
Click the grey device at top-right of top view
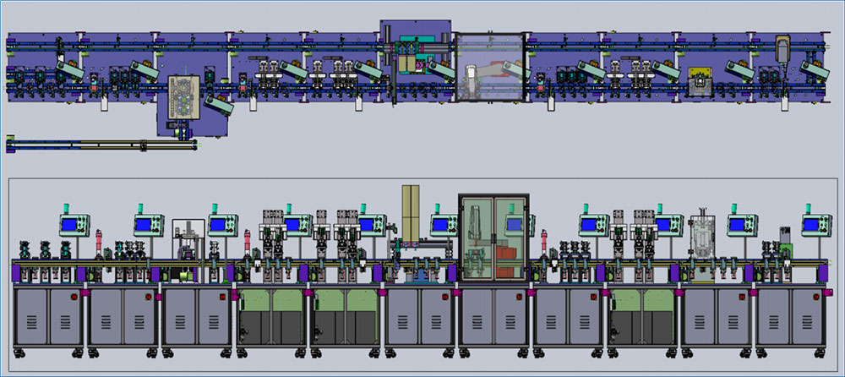[782, 49]
